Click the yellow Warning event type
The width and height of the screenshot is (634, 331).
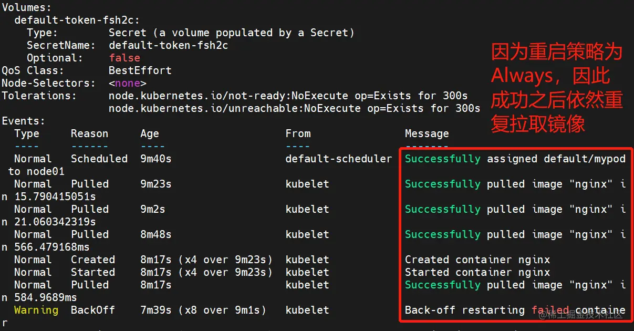36,311
